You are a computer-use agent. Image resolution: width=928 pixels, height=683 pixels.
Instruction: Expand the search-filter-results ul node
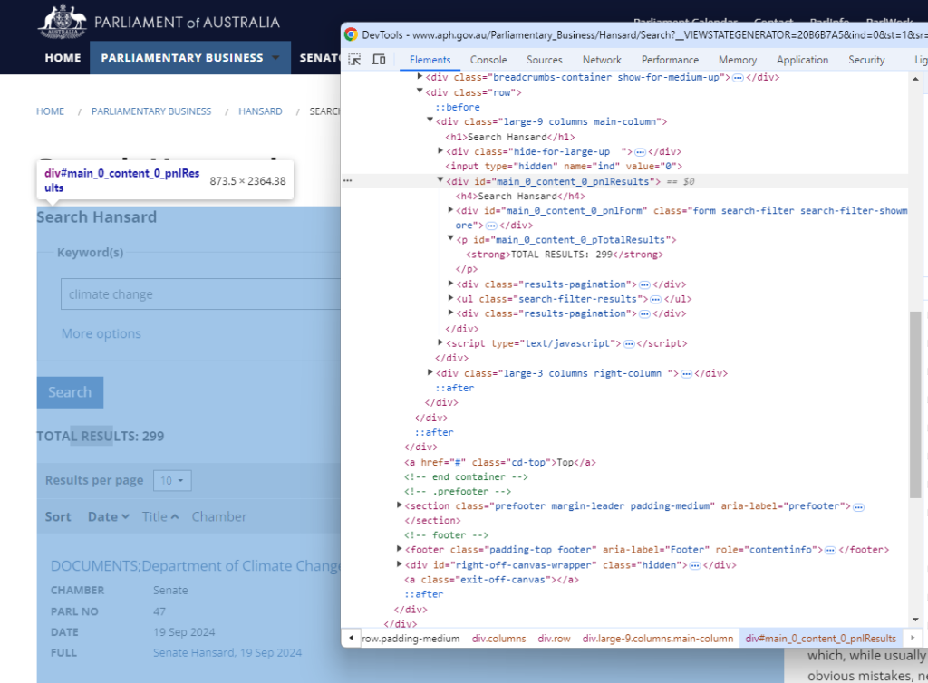(451, 299)
